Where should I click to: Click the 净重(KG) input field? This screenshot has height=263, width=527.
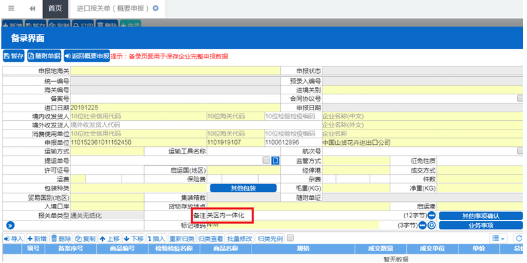click(481, 188)
